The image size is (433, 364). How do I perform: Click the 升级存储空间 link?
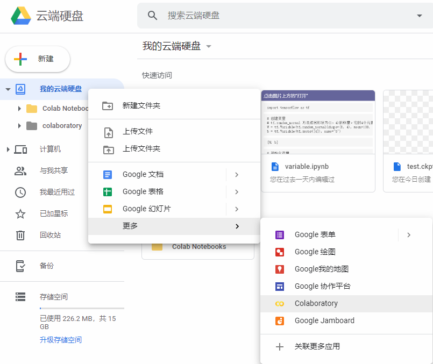(x=61, y=340)
